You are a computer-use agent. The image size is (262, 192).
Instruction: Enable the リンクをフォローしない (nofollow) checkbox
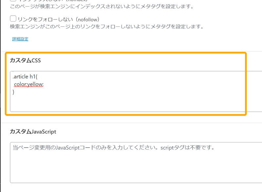[13, 19]
